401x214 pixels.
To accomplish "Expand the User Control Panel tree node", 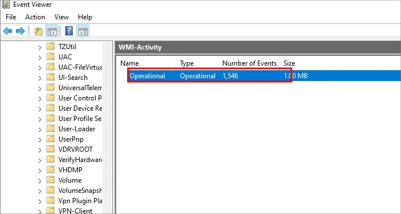I will point(40,99).
